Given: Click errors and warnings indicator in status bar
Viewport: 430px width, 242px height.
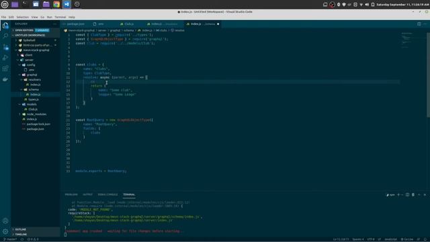Looking at the screenshot, I should point(33,239).
